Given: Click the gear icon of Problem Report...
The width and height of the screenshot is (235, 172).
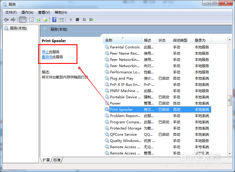Looking at the screenshot, I should [x=107, y=116].
